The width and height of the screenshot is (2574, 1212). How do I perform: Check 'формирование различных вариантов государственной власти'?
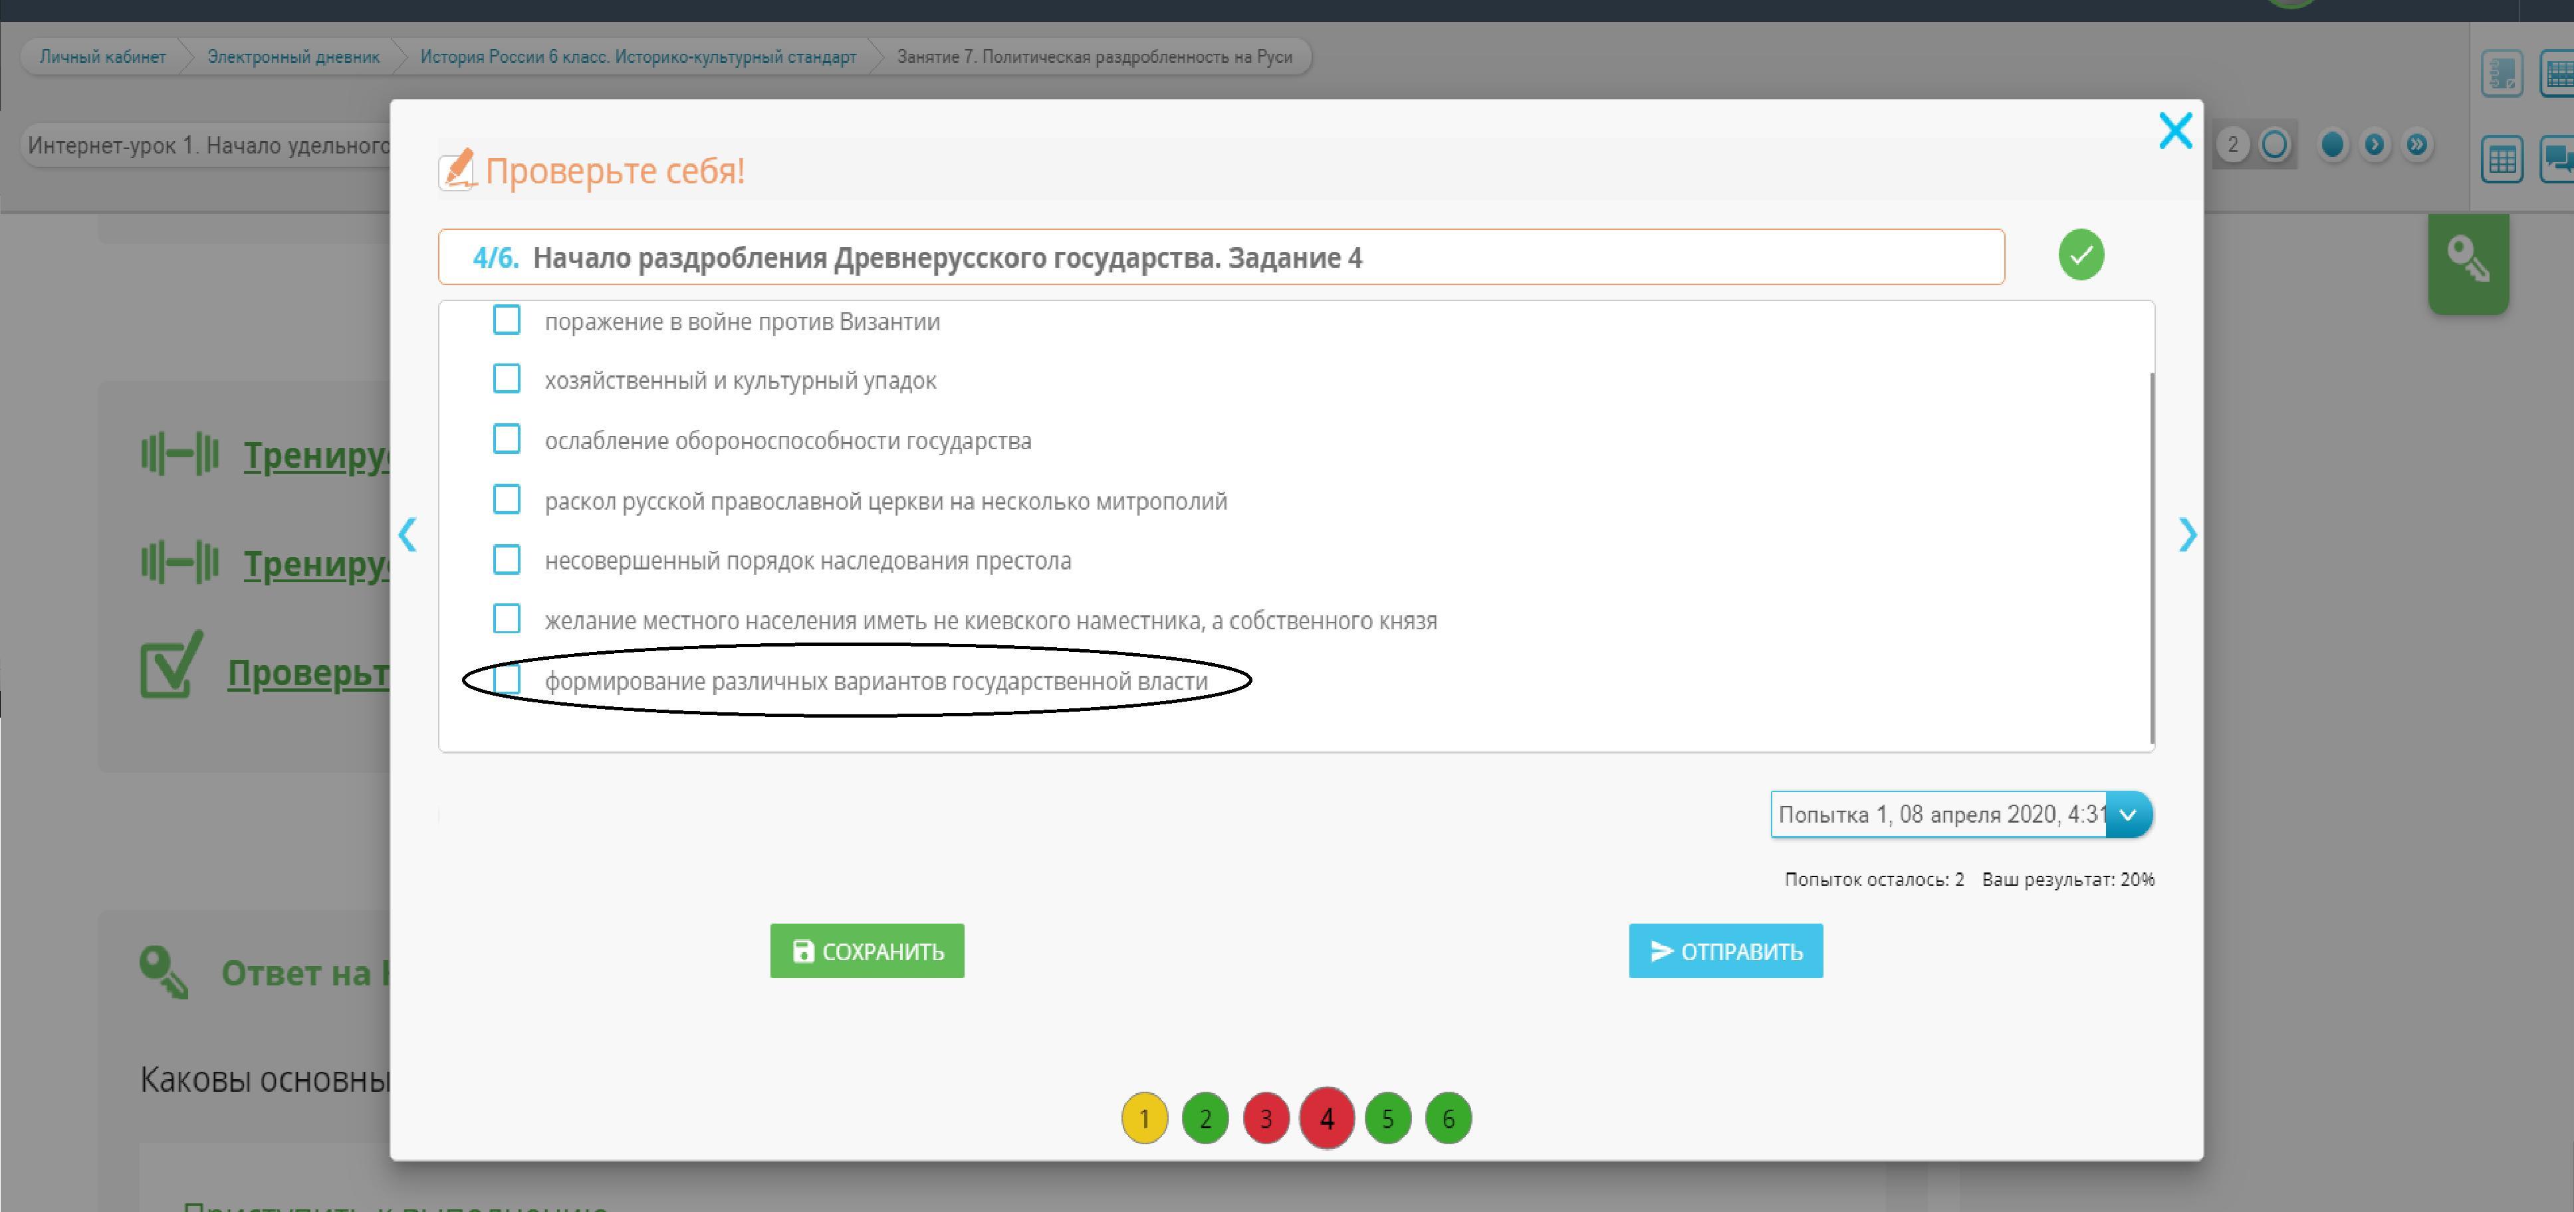(507, 680)
